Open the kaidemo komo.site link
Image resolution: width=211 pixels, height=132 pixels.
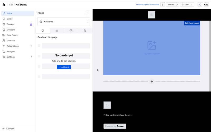tap(147, 4)
